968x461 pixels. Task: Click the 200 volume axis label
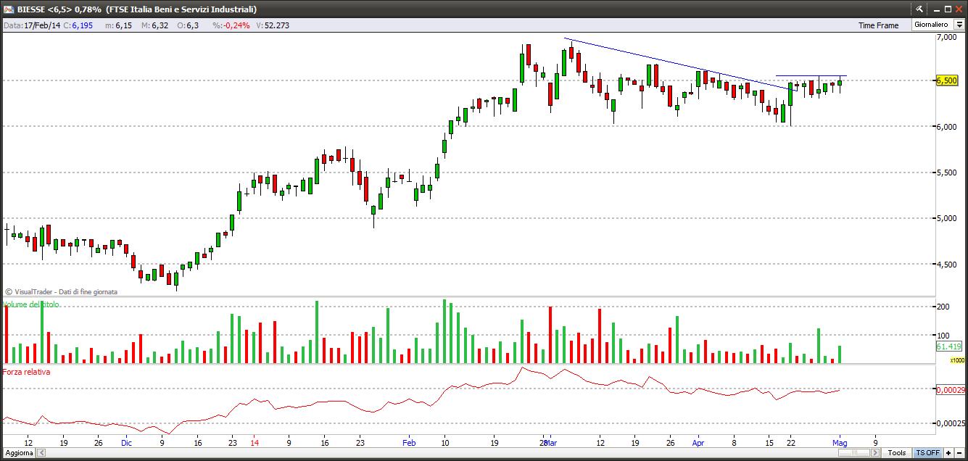click(x=943, y=307)
